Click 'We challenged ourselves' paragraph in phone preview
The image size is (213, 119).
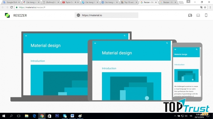point(186,91)
